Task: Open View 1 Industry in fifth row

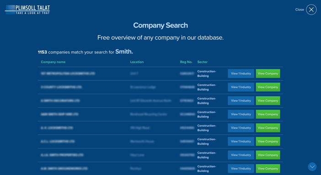Action: tap(241, 128)
